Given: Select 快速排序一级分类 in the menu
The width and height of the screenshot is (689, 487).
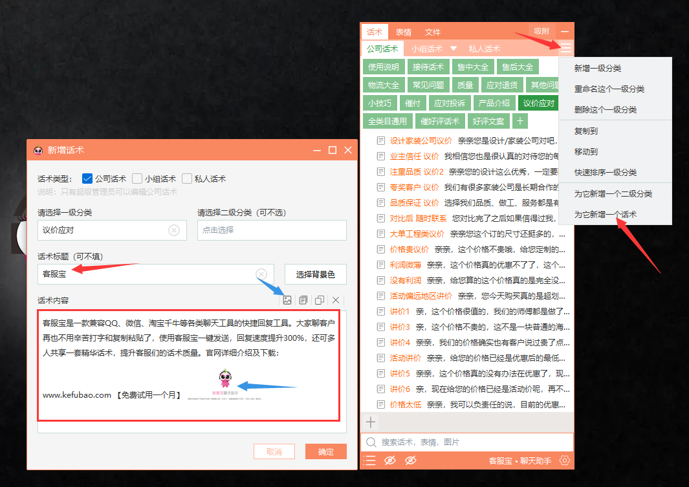Looking at the screenshot, I should (x=615, y=172).
